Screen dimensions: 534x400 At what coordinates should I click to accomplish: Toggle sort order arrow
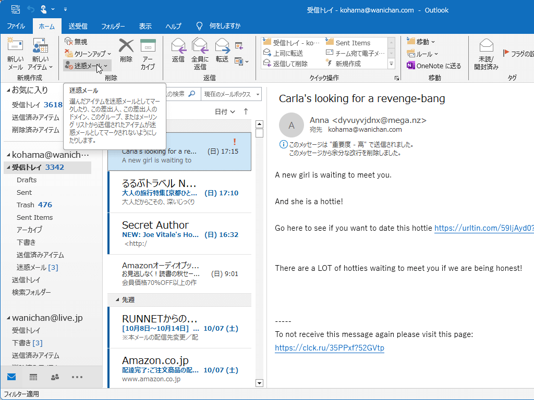(x=246, y=111)
